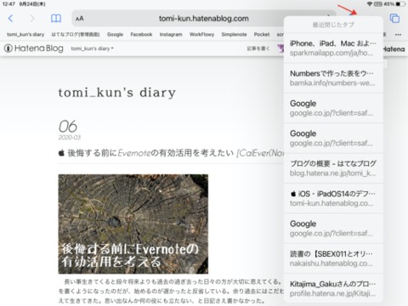Open the Simplenote bookmark
This screenshot has width=408, height=306.
[x=234, y=35]
